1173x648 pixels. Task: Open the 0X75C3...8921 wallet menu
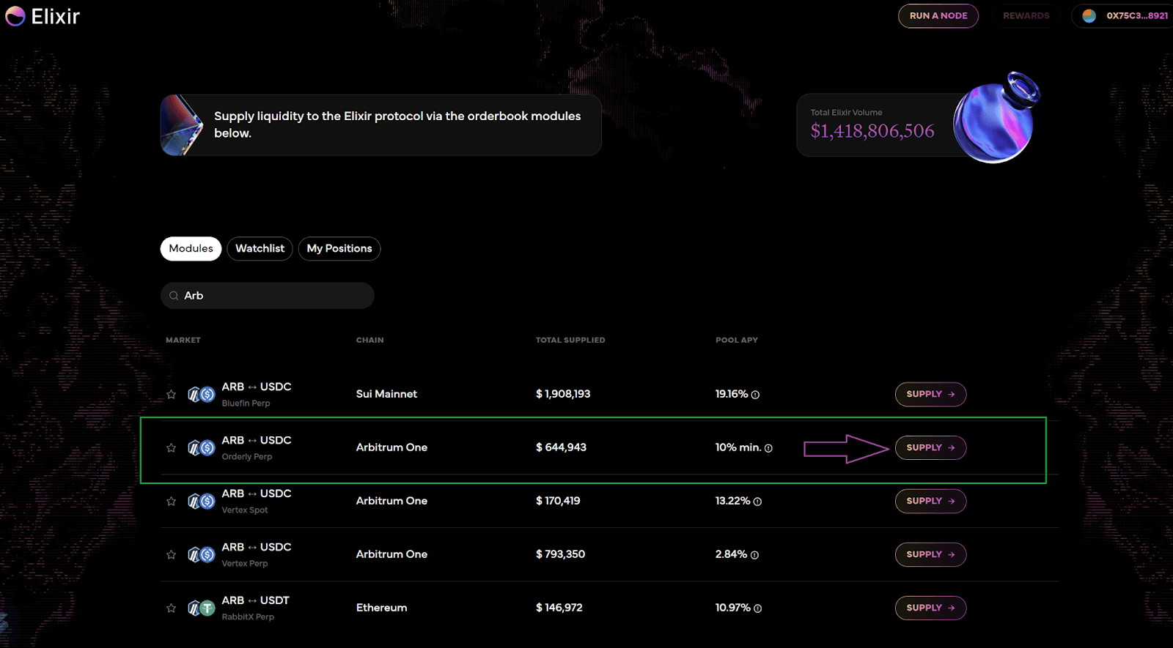[x=1124, y=16]
